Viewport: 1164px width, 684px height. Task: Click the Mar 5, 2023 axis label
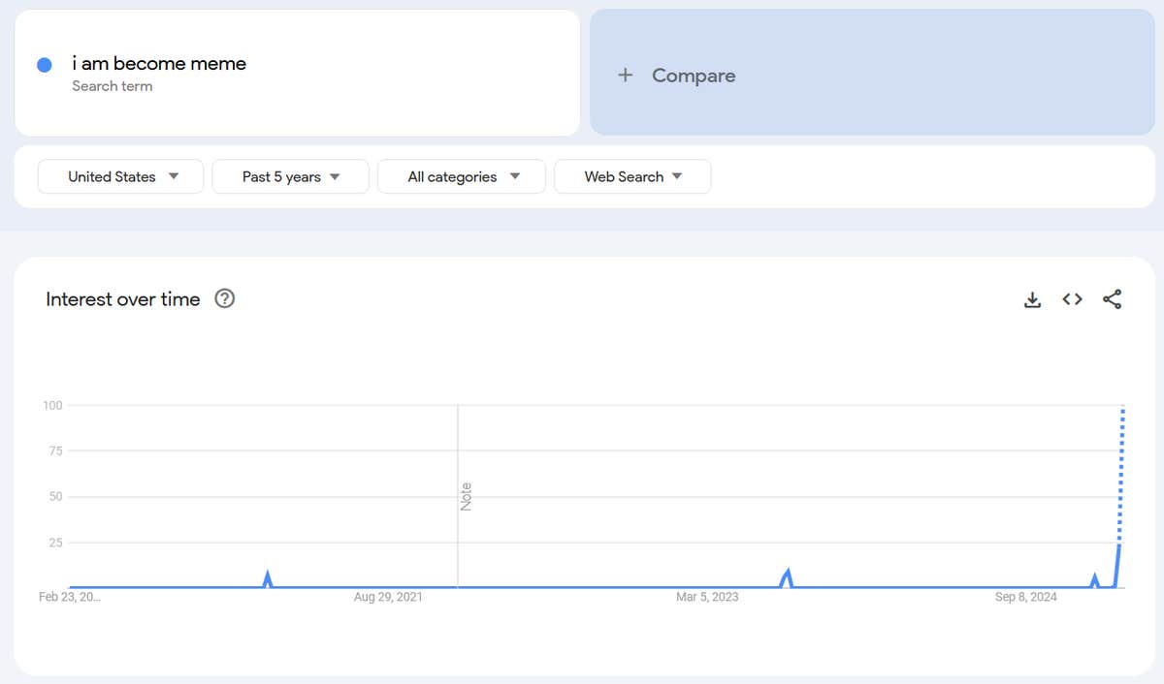[x=707, y=597]
